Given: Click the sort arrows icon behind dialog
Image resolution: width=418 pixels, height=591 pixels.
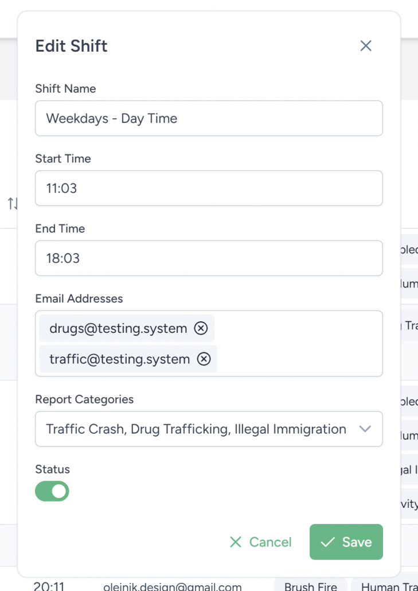Looking at the screenshot, I should pyautogui.click(x=13, y=203).
